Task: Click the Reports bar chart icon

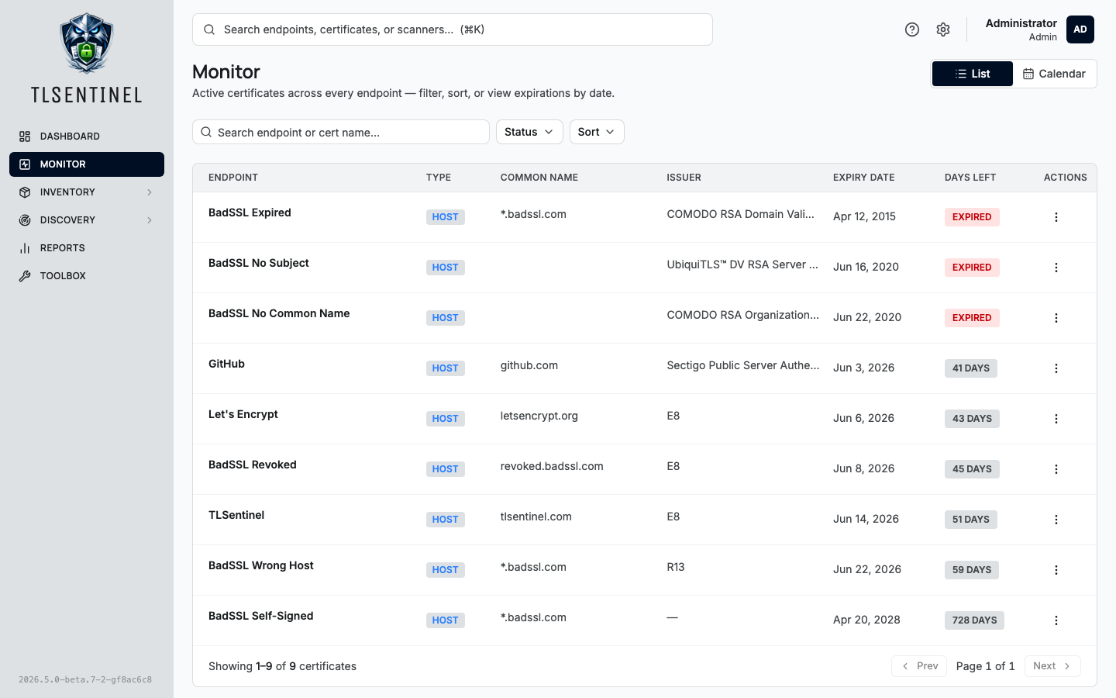Action: click(x=25, y=248)
